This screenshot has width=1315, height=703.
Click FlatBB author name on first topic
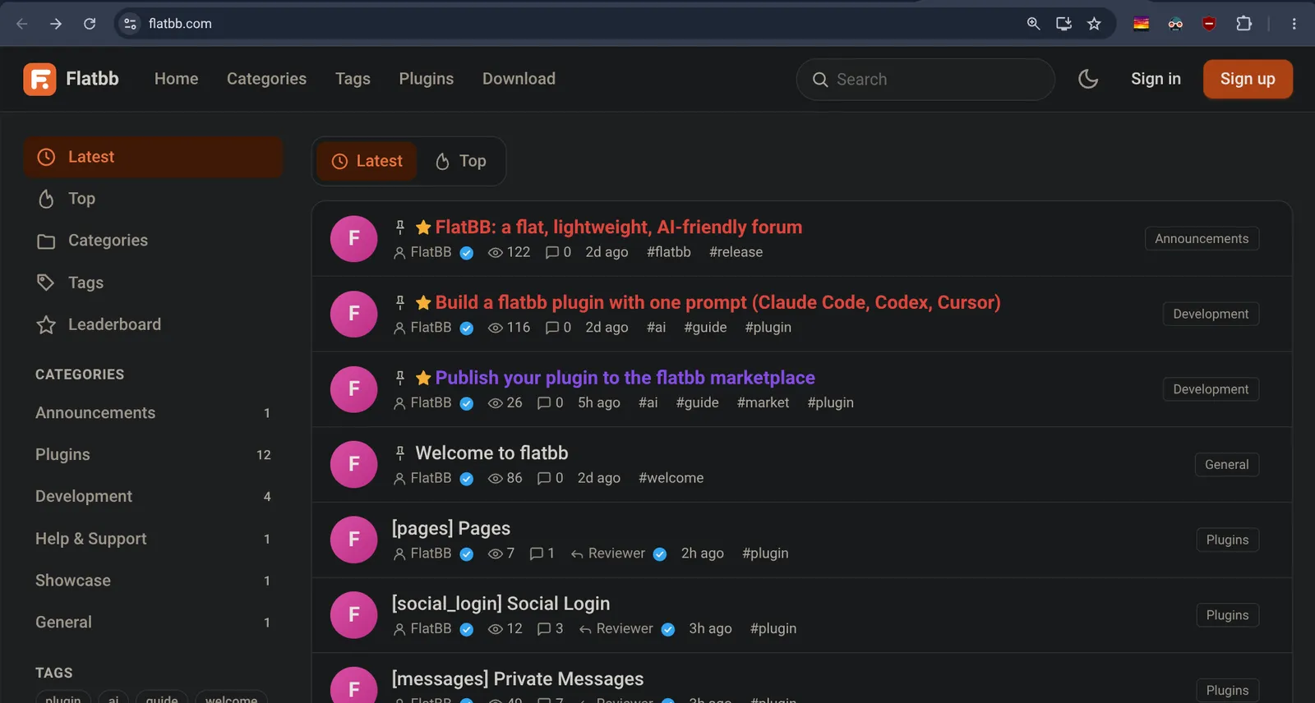tap(431, 252)
